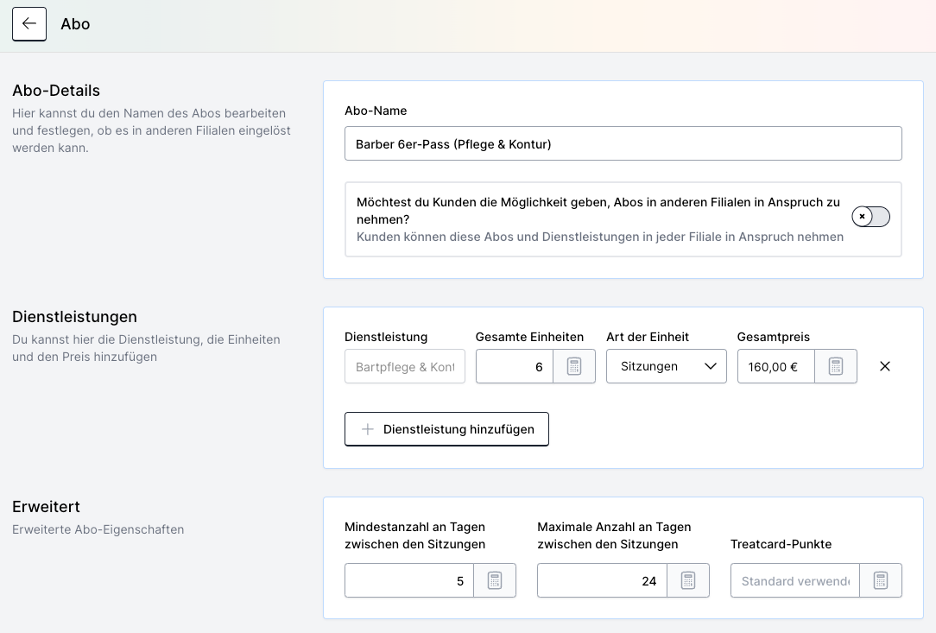Click the Abo-Details section heading
Screen dimensions: 936x633
click(56, 91)
